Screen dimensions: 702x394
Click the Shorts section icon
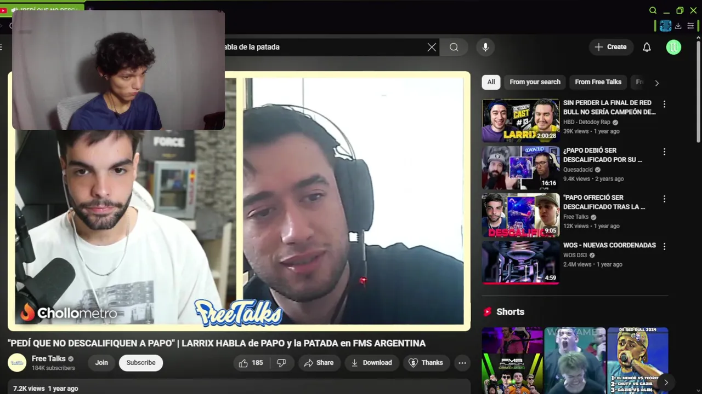coord(487,312)
